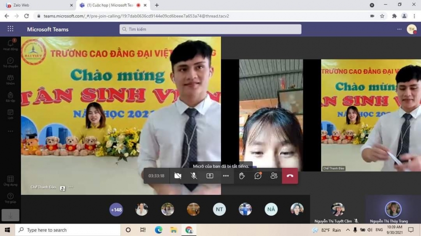Open the Windows notification center
The width and height of the screenshot is (421, 236).
pyautogui.click(x=410, y=230)
